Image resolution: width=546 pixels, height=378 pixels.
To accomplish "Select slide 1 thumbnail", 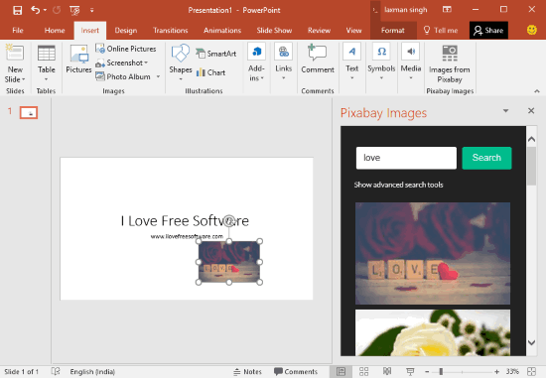I will (29, 113).
